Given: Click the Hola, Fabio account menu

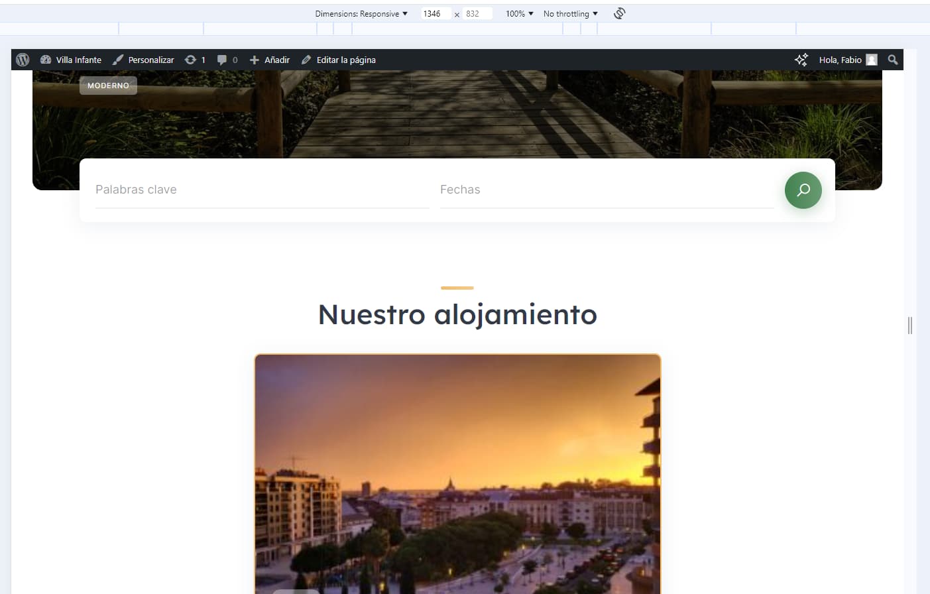Looking at the screenshot, I should point(848,60).
